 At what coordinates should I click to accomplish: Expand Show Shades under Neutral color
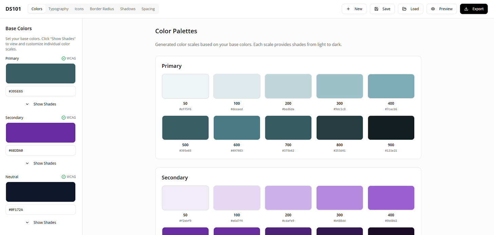pyautogui.click(x=41, y=222)
